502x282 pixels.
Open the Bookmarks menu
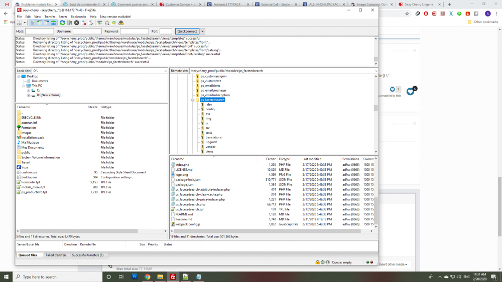click(78, 17)
